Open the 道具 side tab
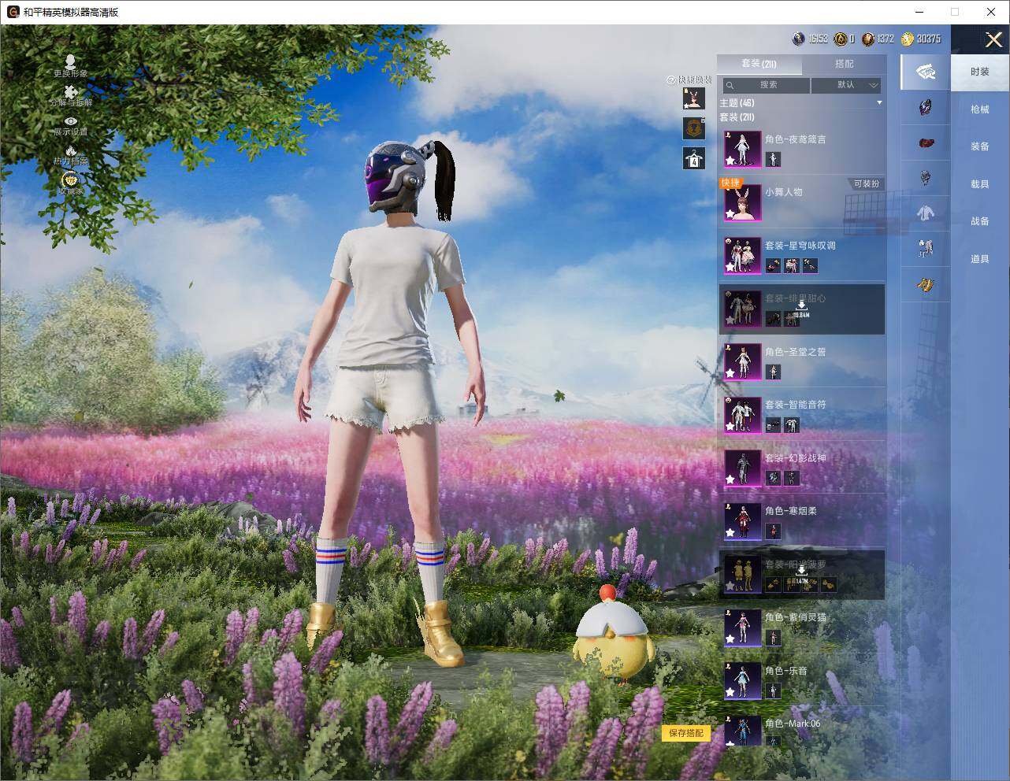This screenshot has height=781, width=1010. coord(980,259)
